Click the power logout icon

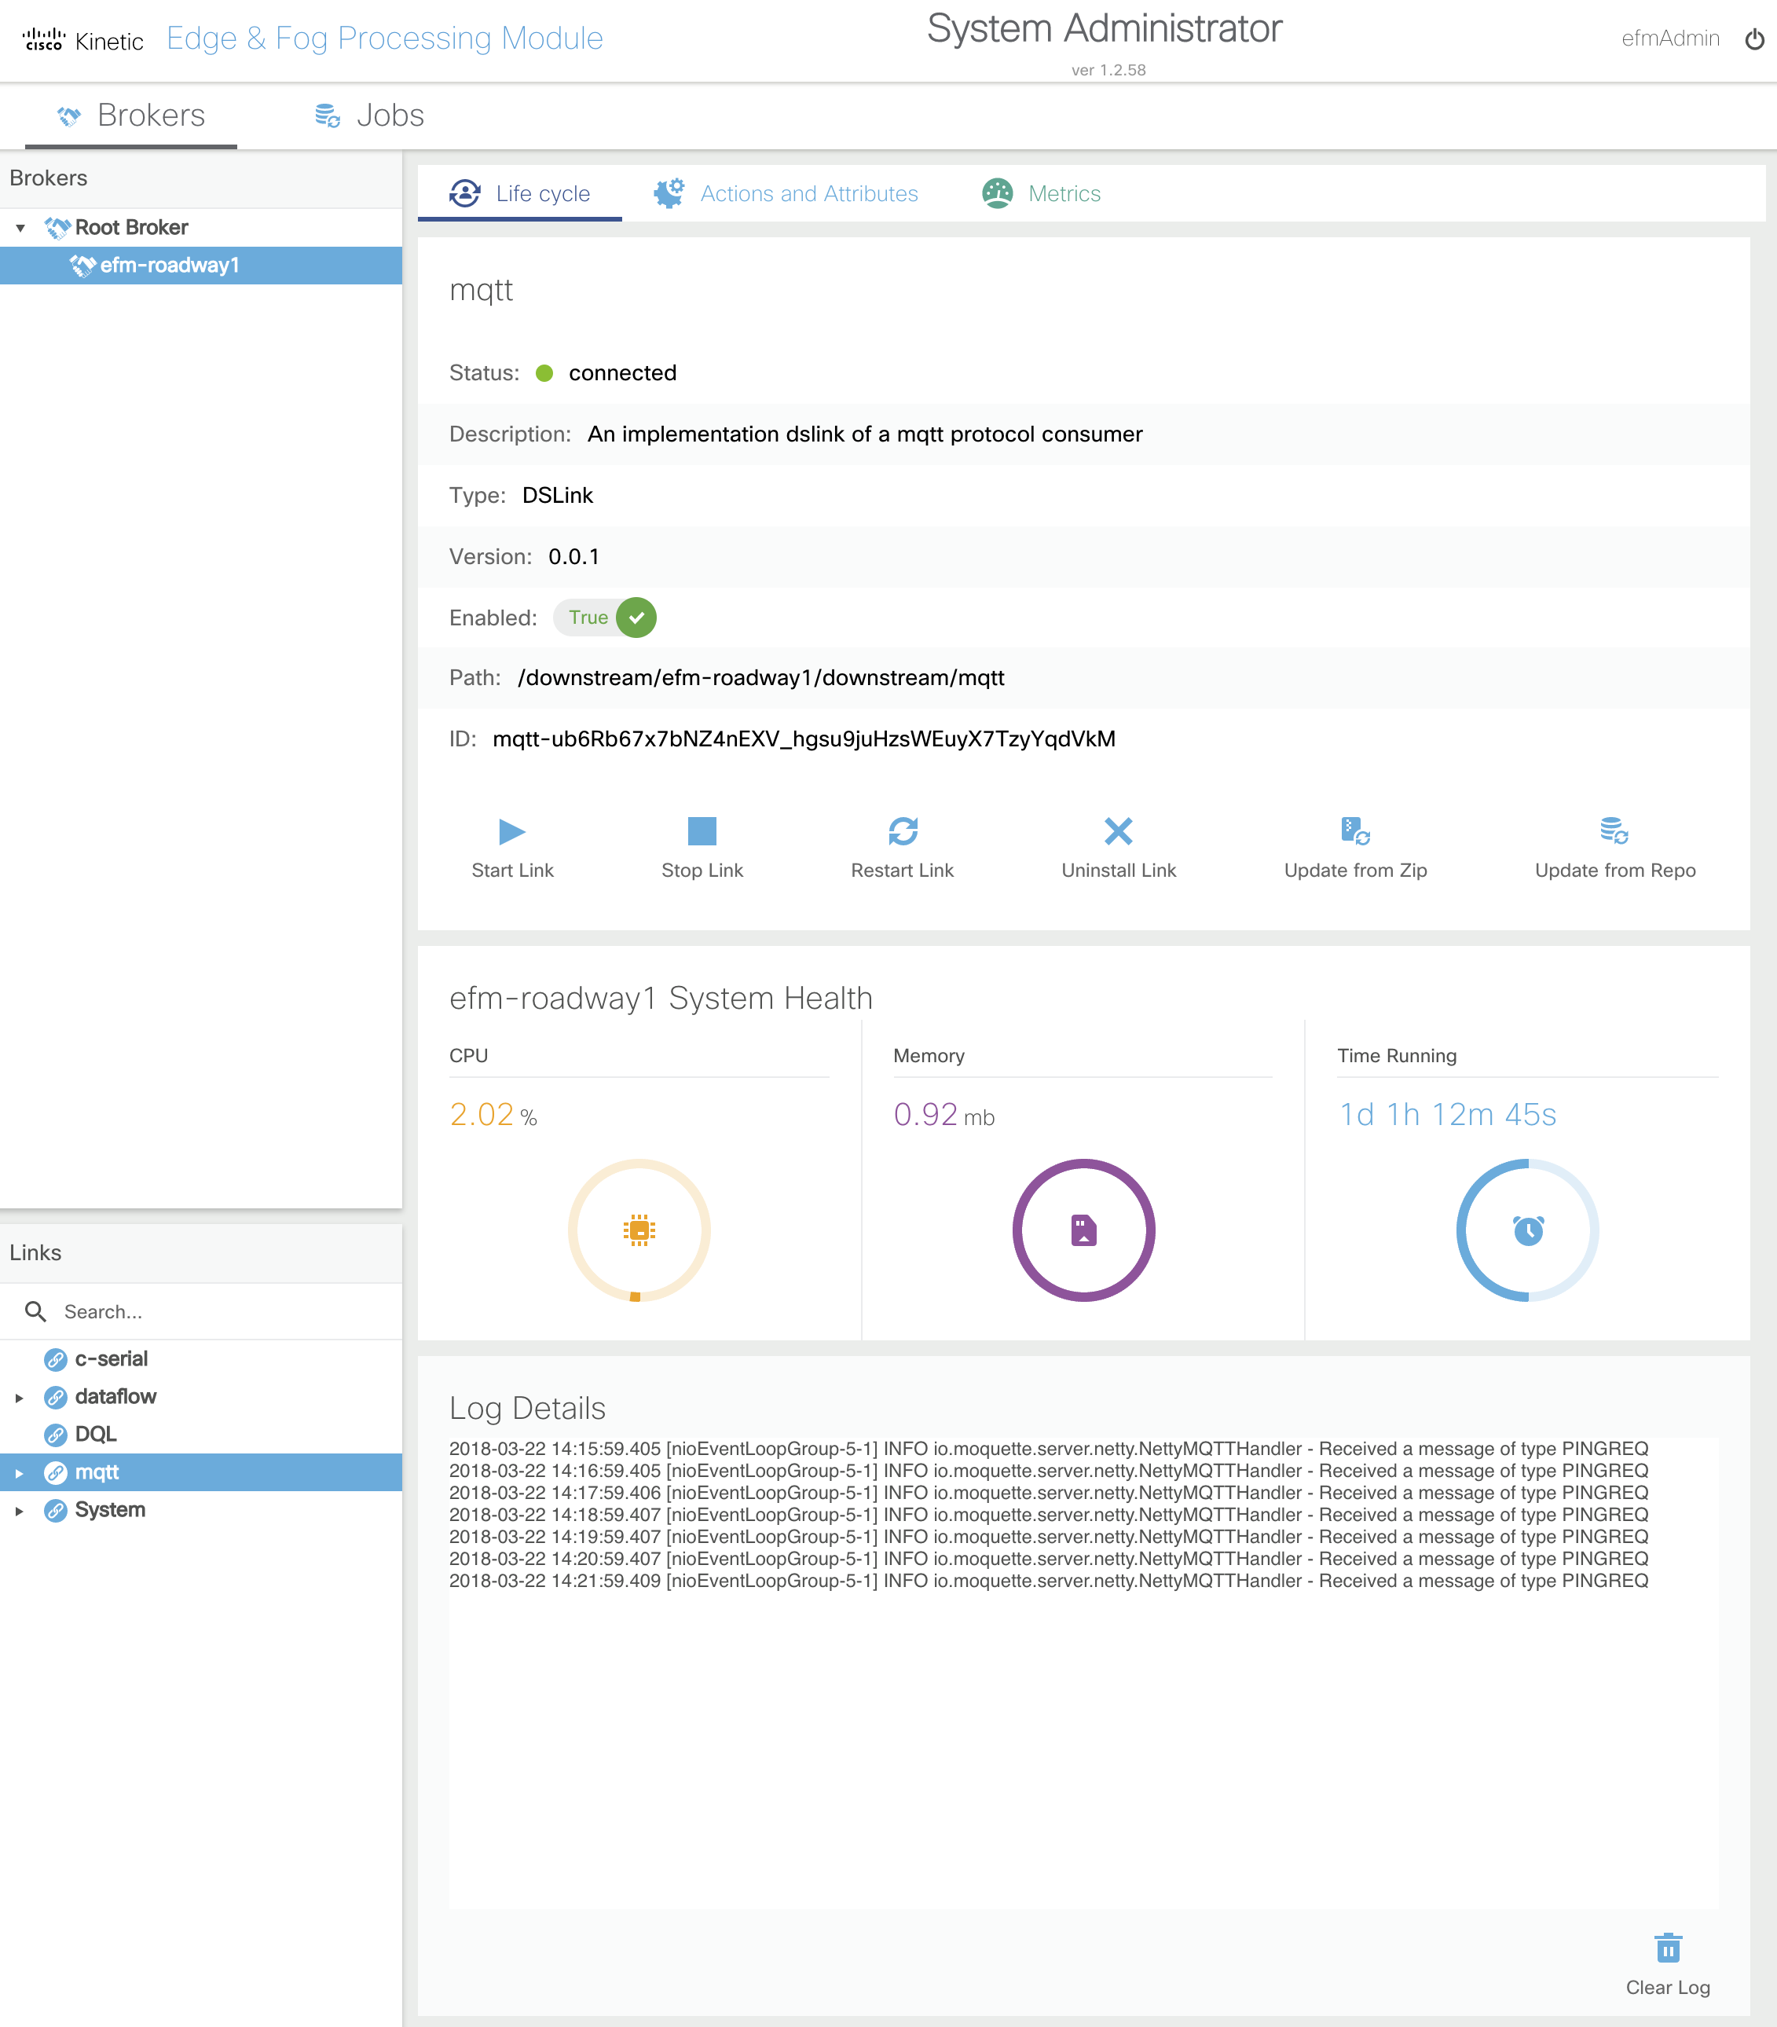pos(1754,39)
